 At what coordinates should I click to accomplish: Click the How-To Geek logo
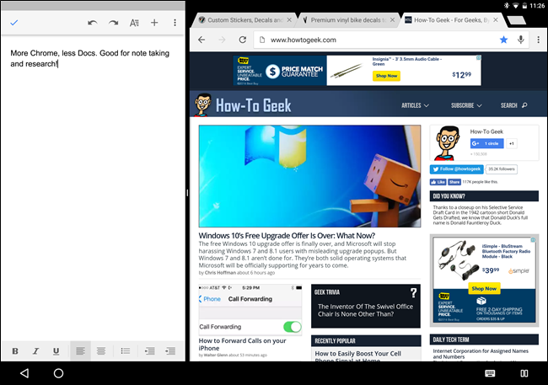[243, 104]
